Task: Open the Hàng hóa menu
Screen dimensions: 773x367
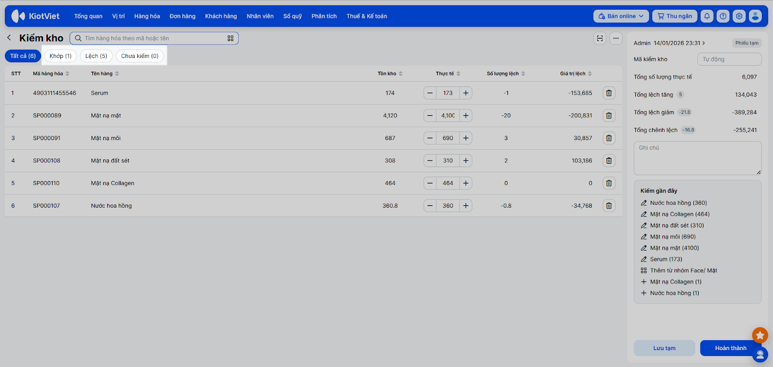Action: 147,16
